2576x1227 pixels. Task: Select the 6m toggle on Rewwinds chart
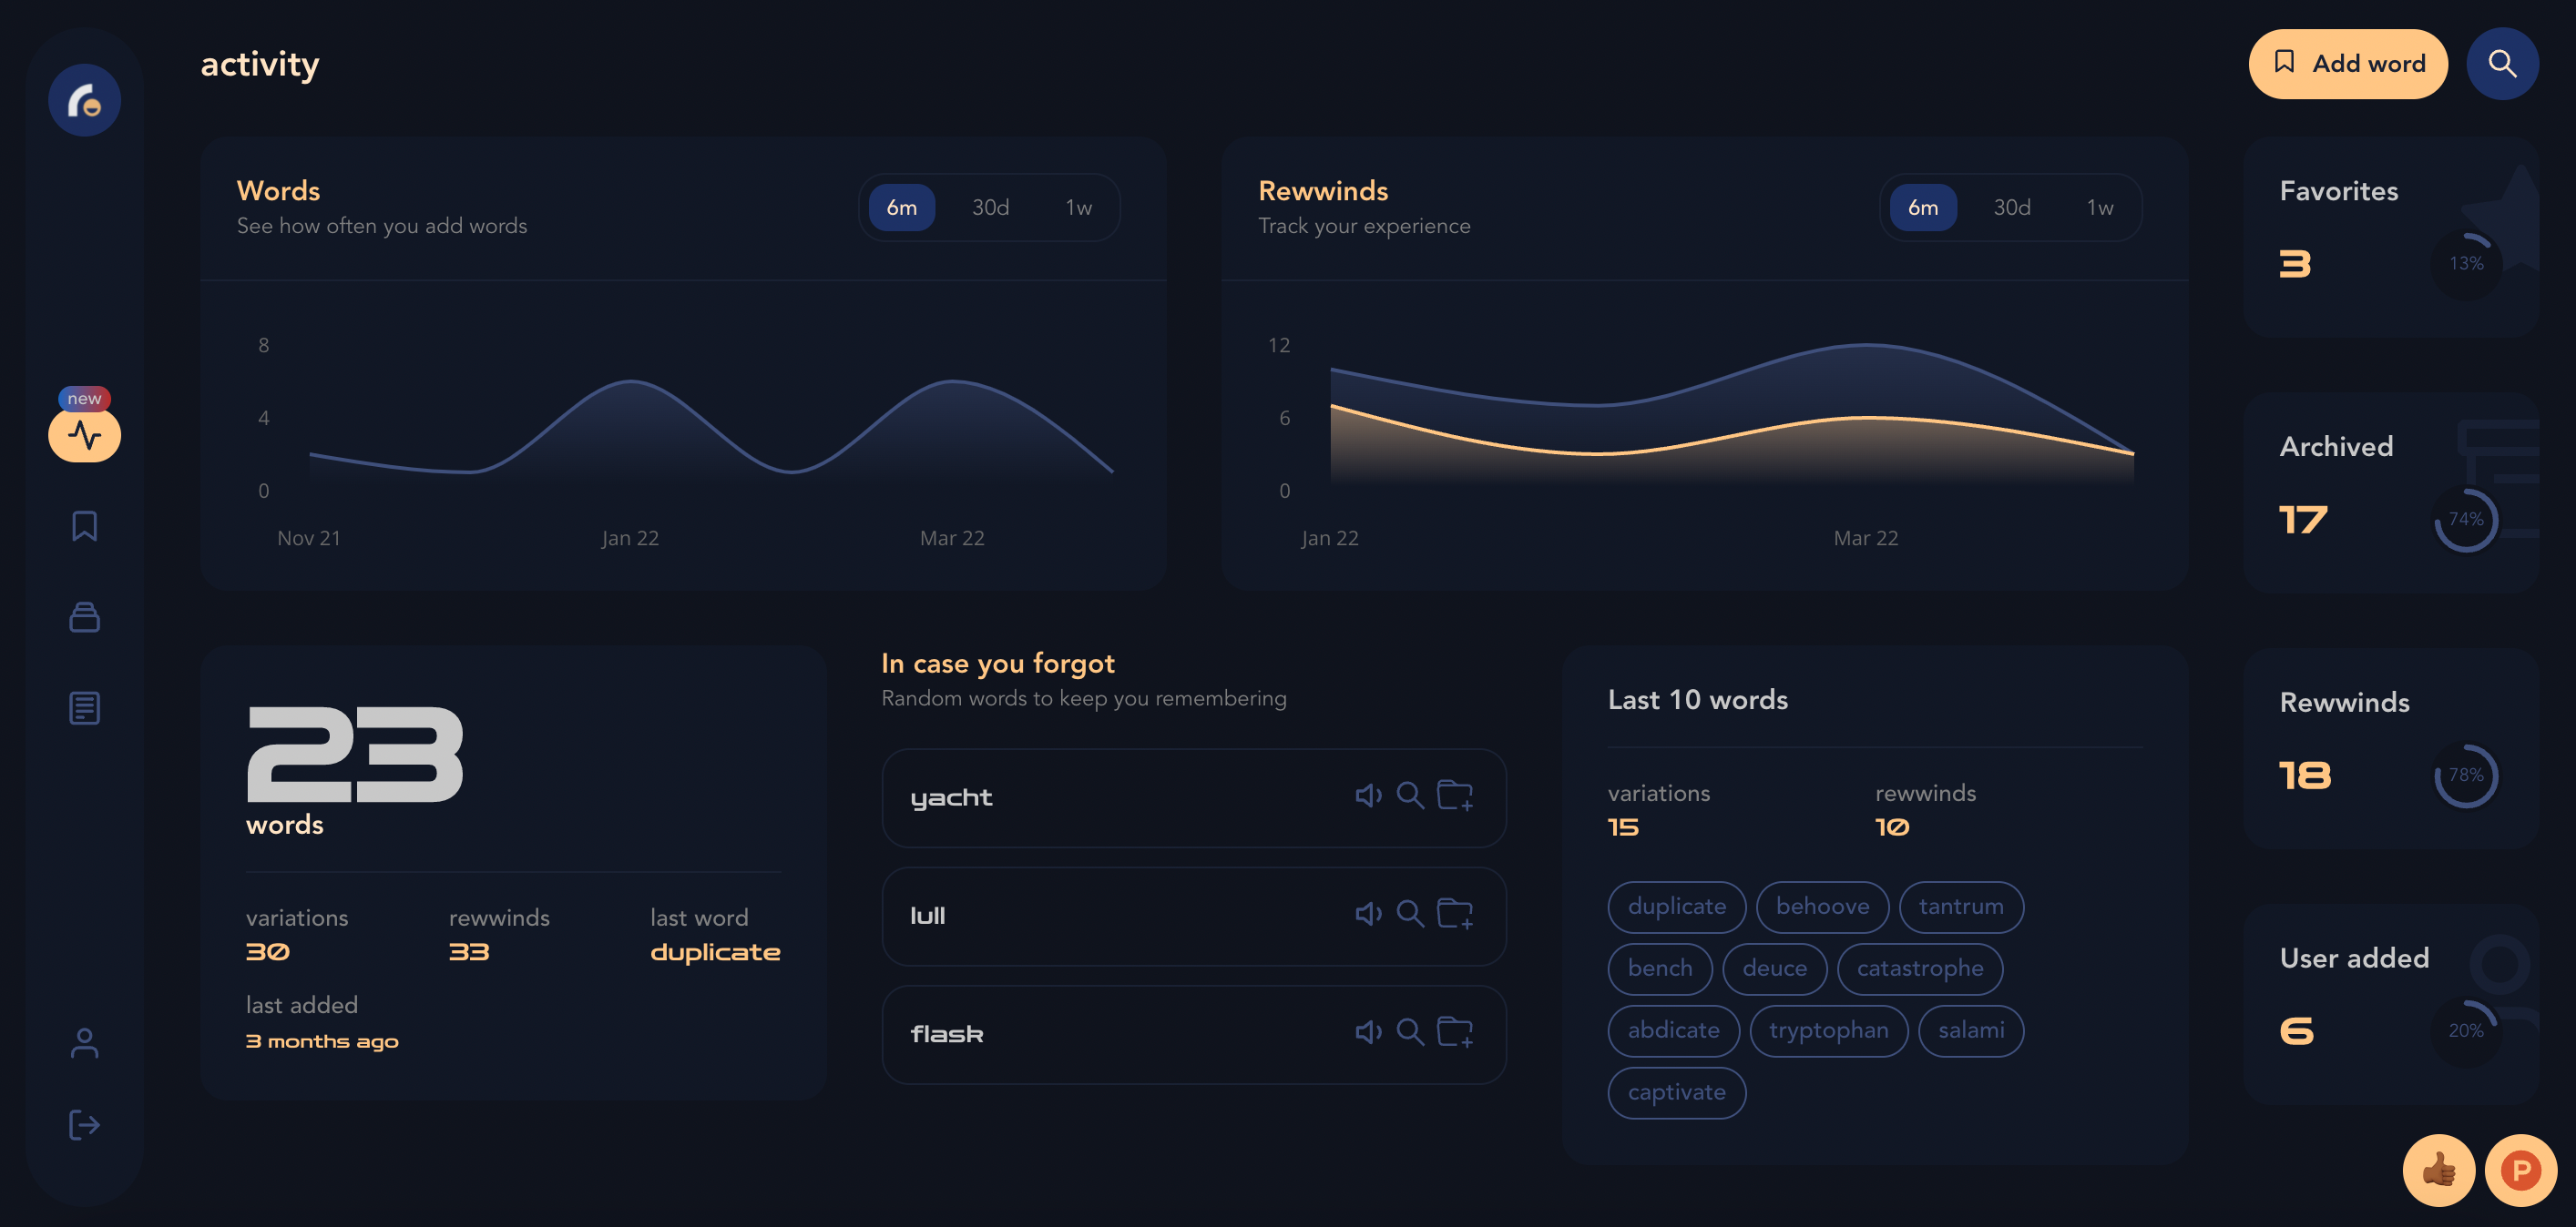pos(1924,207)
